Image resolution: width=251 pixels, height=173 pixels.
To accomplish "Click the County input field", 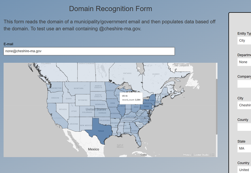I will 244,127.
